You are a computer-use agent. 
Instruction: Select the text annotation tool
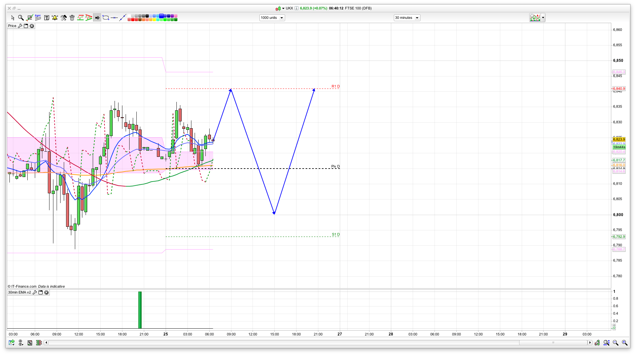47,18
